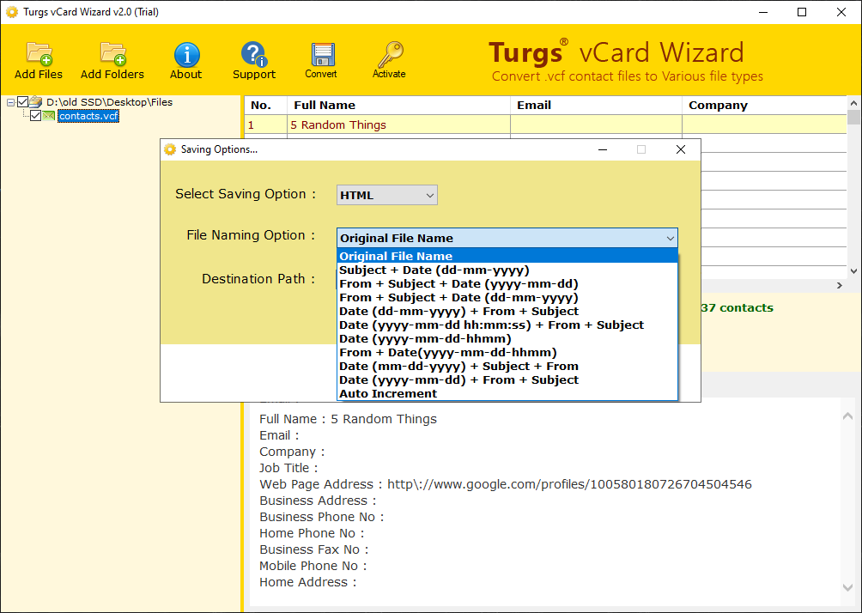Click the Web Page Address google profile URL
The image size is (862, 613).
pyautogui.click(x=569, y=484)
